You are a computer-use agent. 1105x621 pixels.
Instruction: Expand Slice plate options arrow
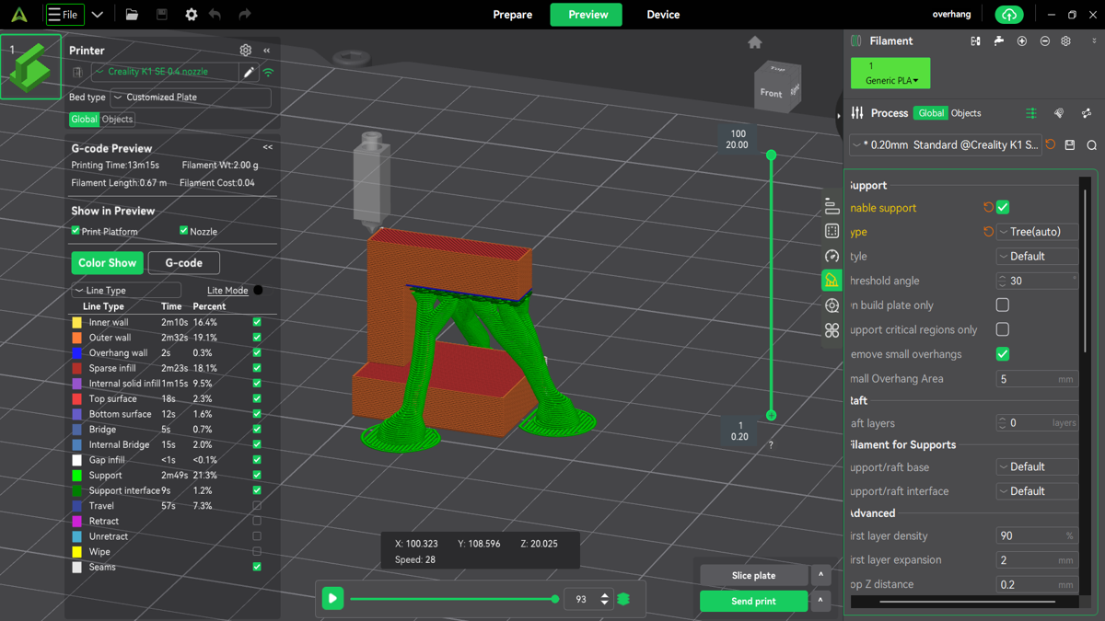point(820,575)
